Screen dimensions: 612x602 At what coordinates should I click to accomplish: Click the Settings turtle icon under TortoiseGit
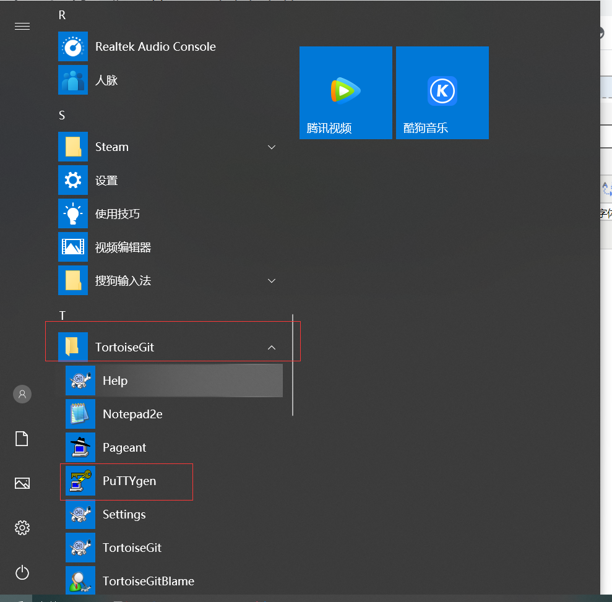click(80, 514)
